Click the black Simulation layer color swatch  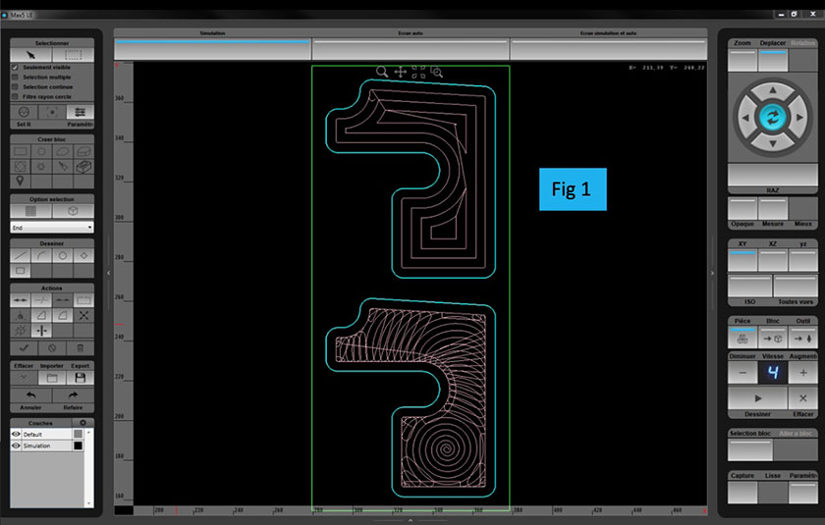pyautogui.click(x=79, y=446)
